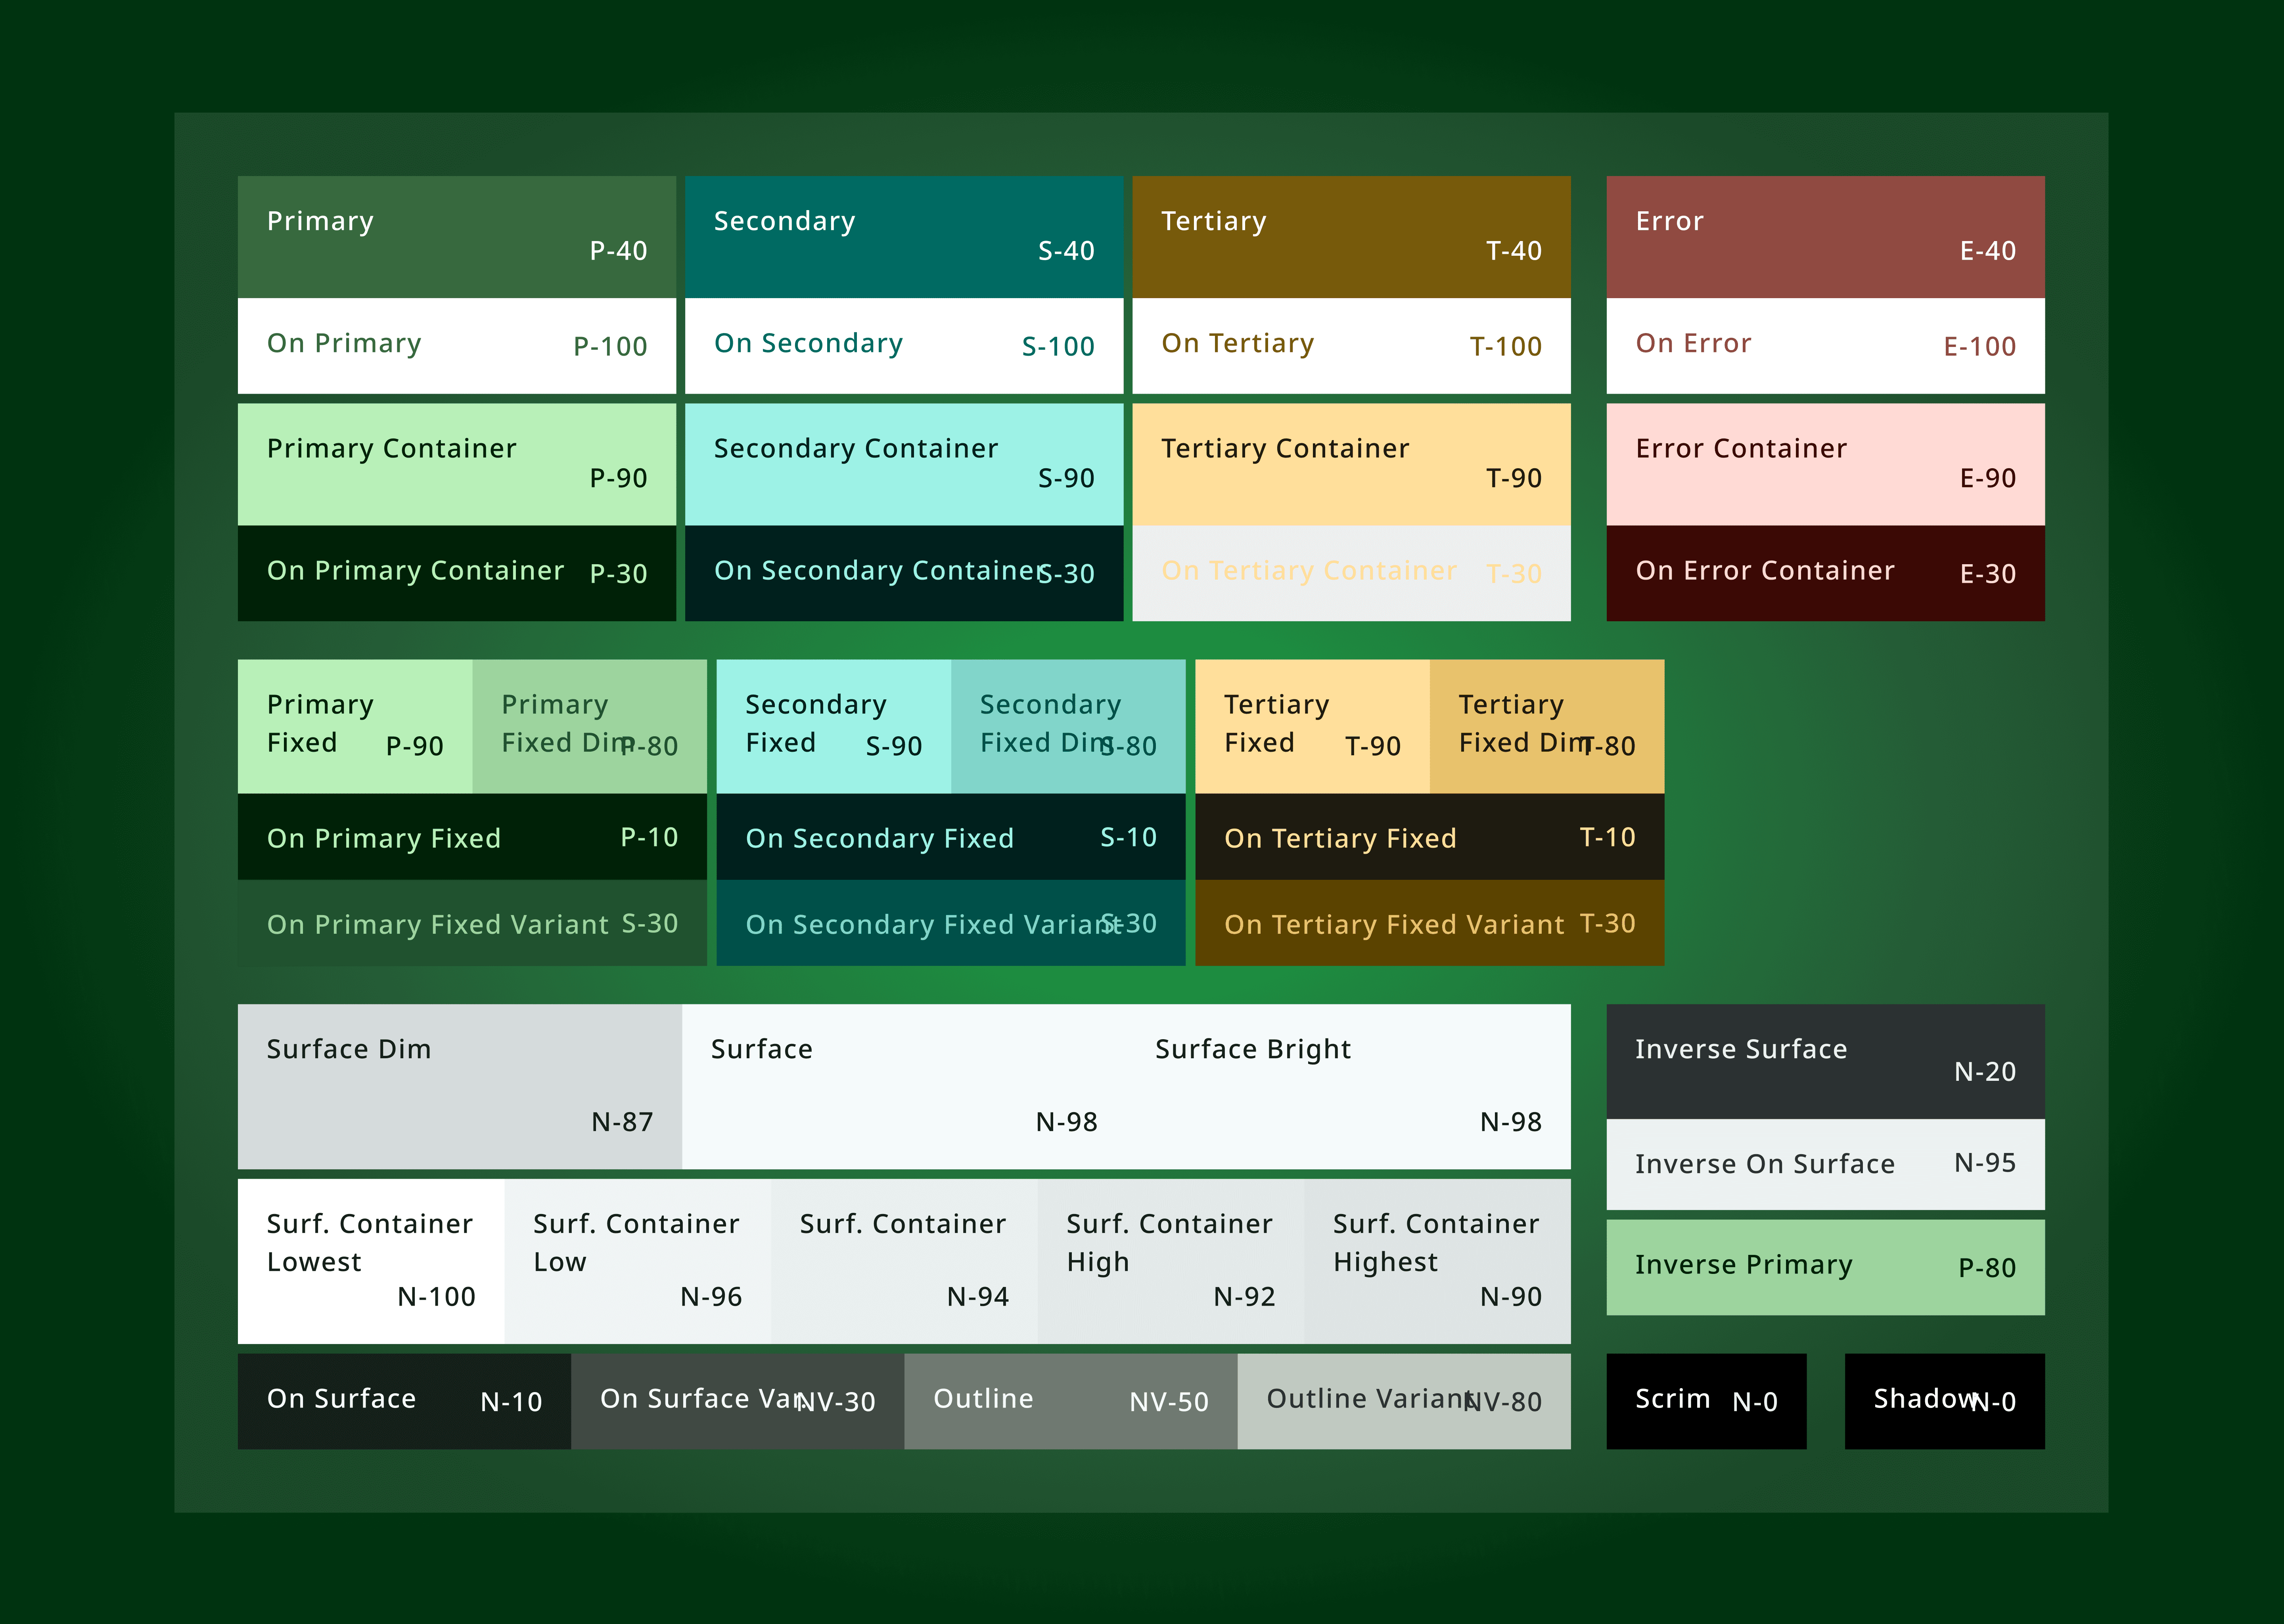Select the Surface Dim N-87 swatch

[459, 1086]
